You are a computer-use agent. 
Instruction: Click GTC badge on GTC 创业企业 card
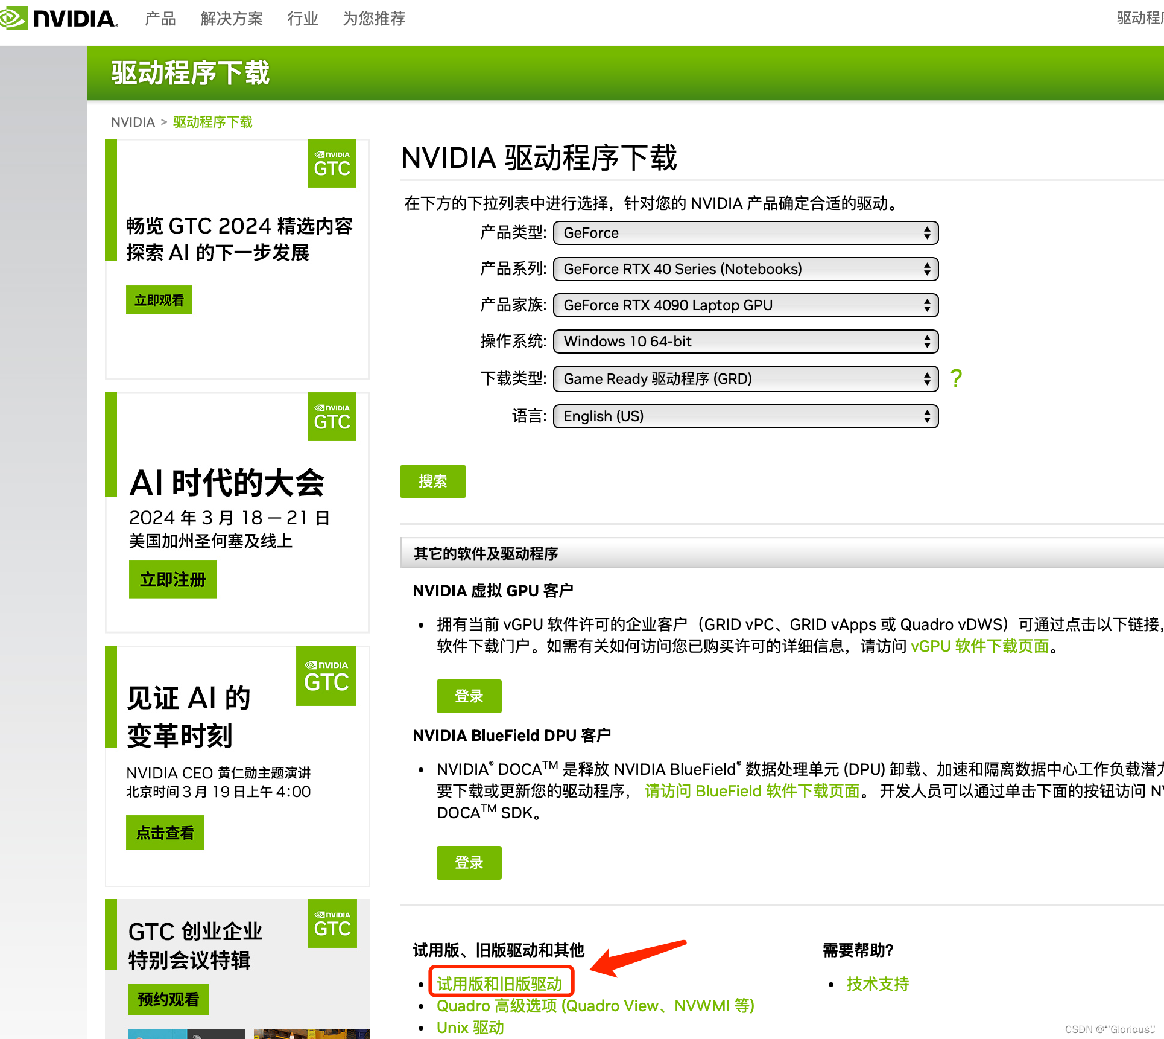click(332, 924)
